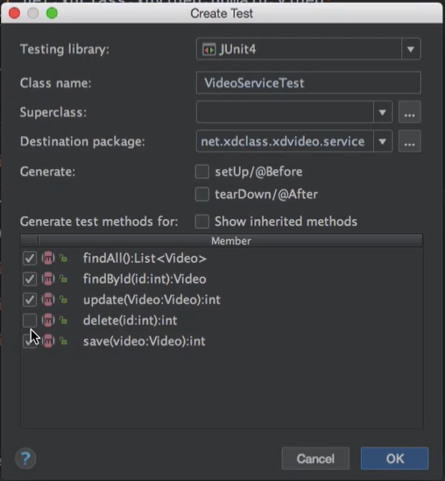Click public access icon beside update method

click(63, 300)
